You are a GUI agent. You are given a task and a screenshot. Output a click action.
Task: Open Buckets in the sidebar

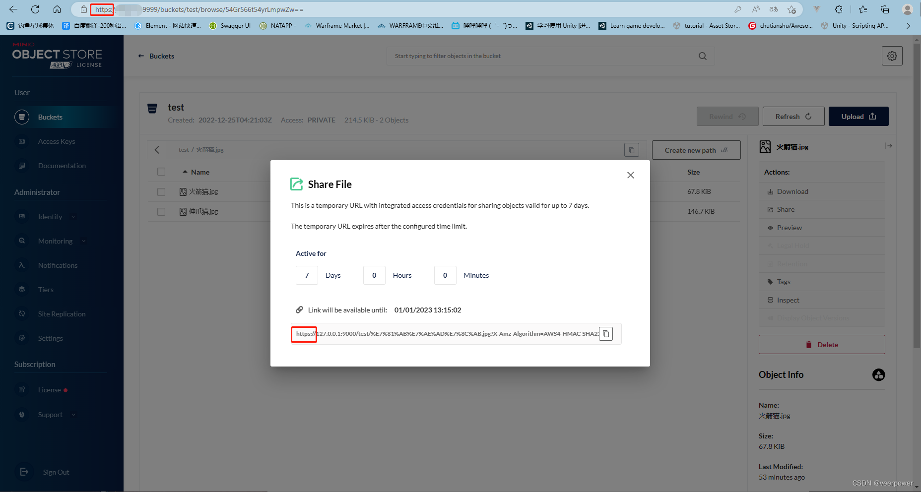point(61,117)
